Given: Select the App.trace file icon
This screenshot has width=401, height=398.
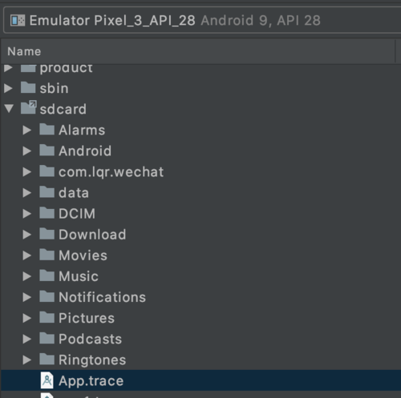Looking at the screenshot, I should pyautogui.click(x=47, y=380).
